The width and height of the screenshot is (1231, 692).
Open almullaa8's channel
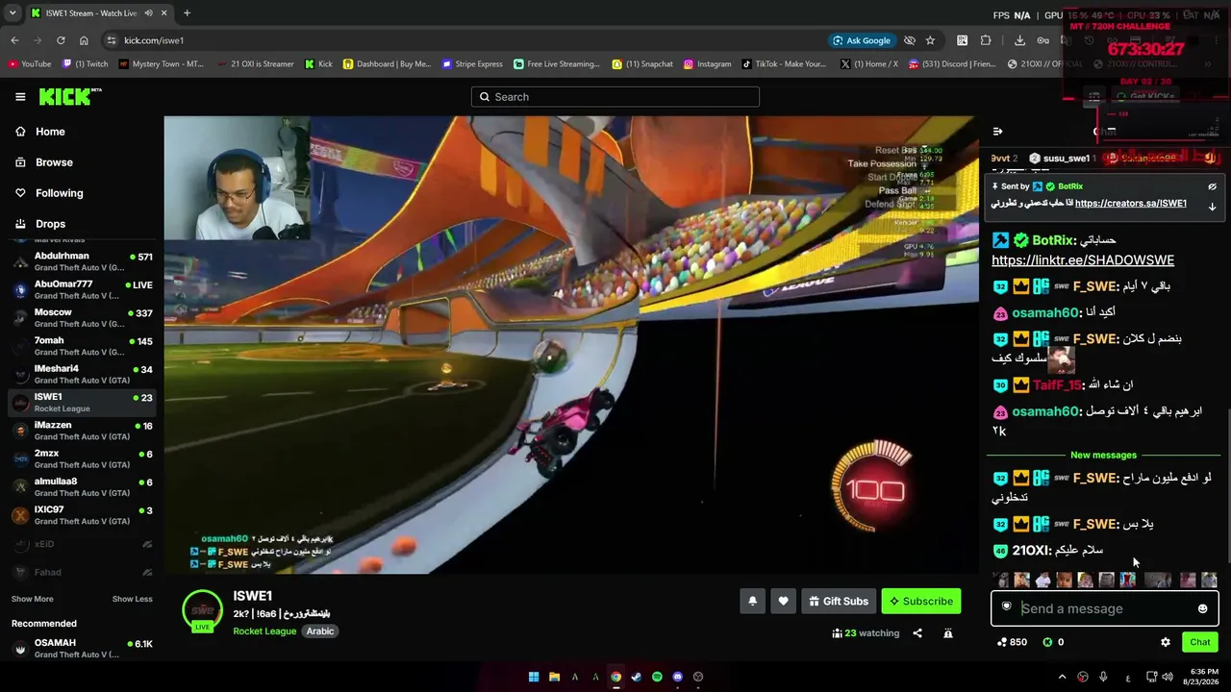tap(82, 487)
